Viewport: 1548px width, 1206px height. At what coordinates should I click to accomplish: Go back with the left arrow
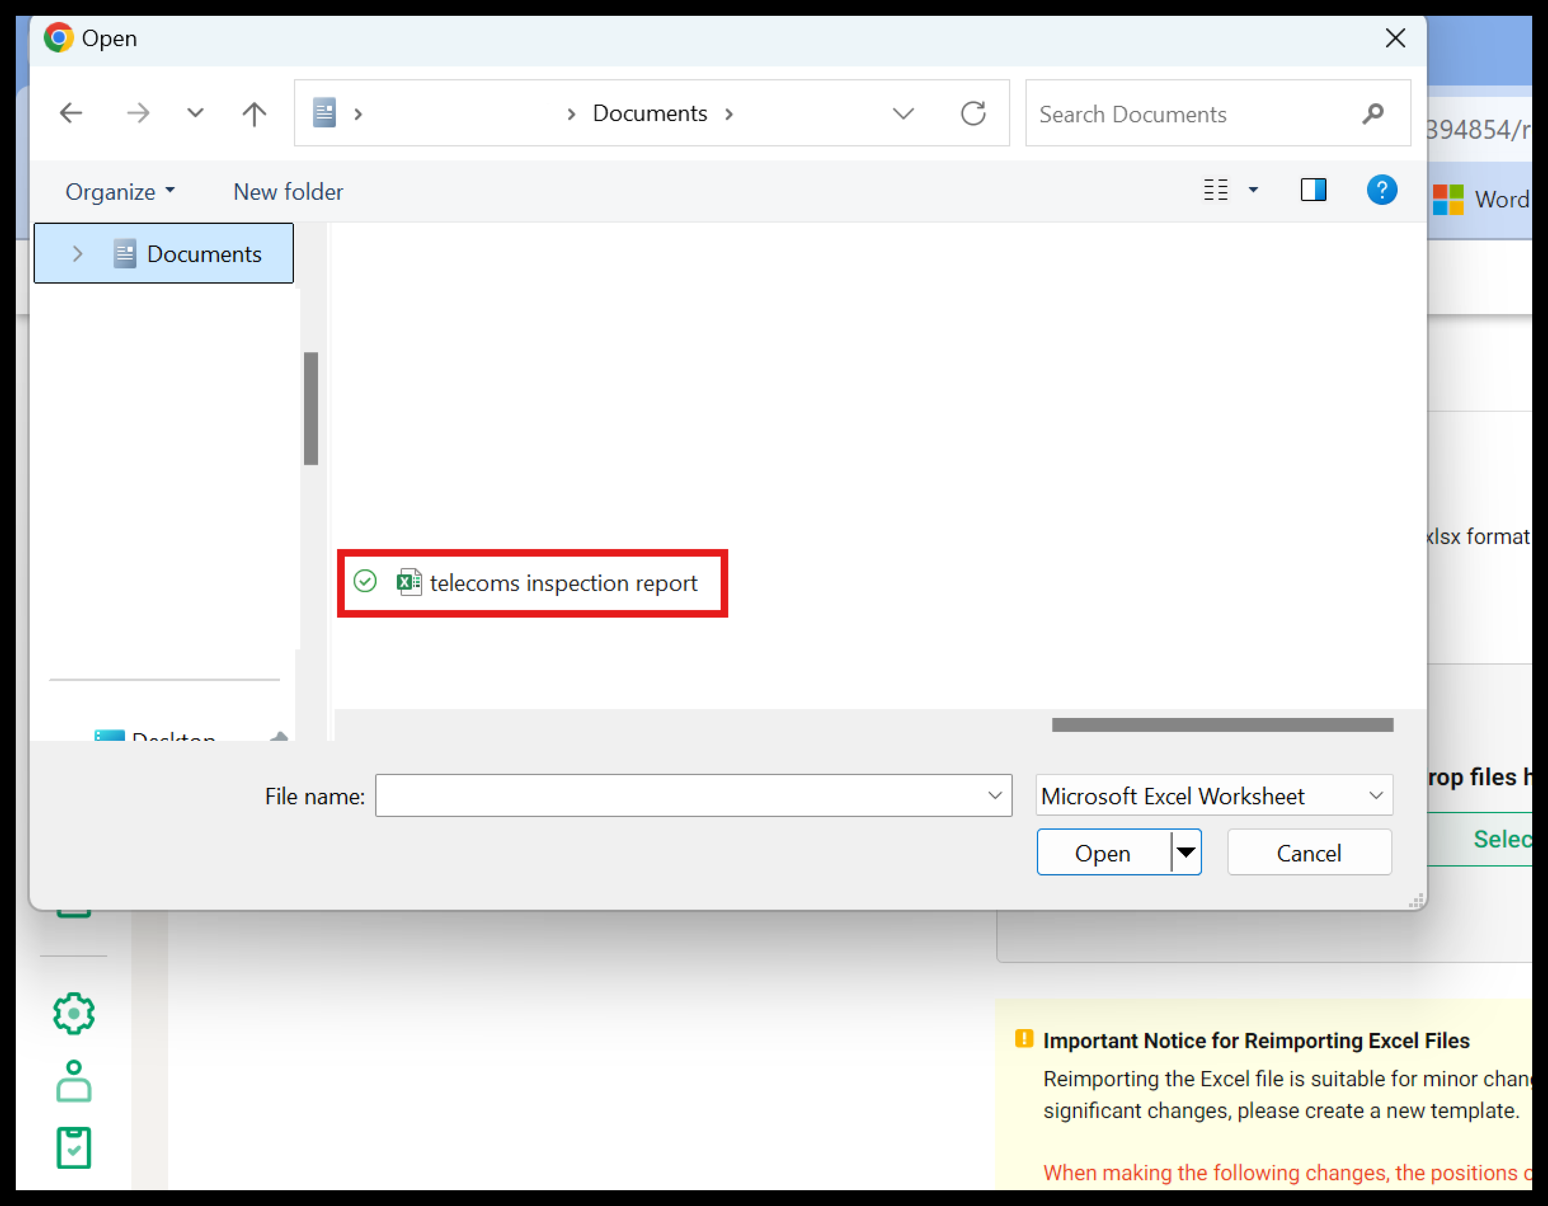(x=71, y=113)
